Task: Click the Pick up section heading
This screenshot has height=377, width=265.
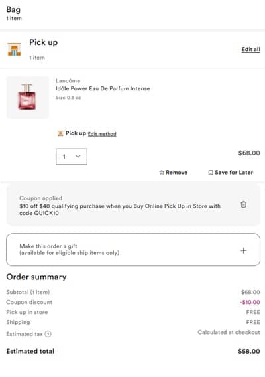Action: click(x=44, y=42)
